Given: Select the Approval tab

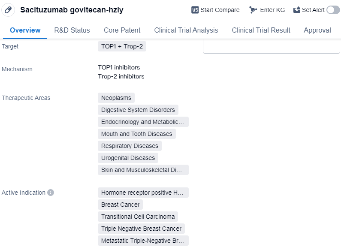Looking at the screenshot, I should 317,30.
